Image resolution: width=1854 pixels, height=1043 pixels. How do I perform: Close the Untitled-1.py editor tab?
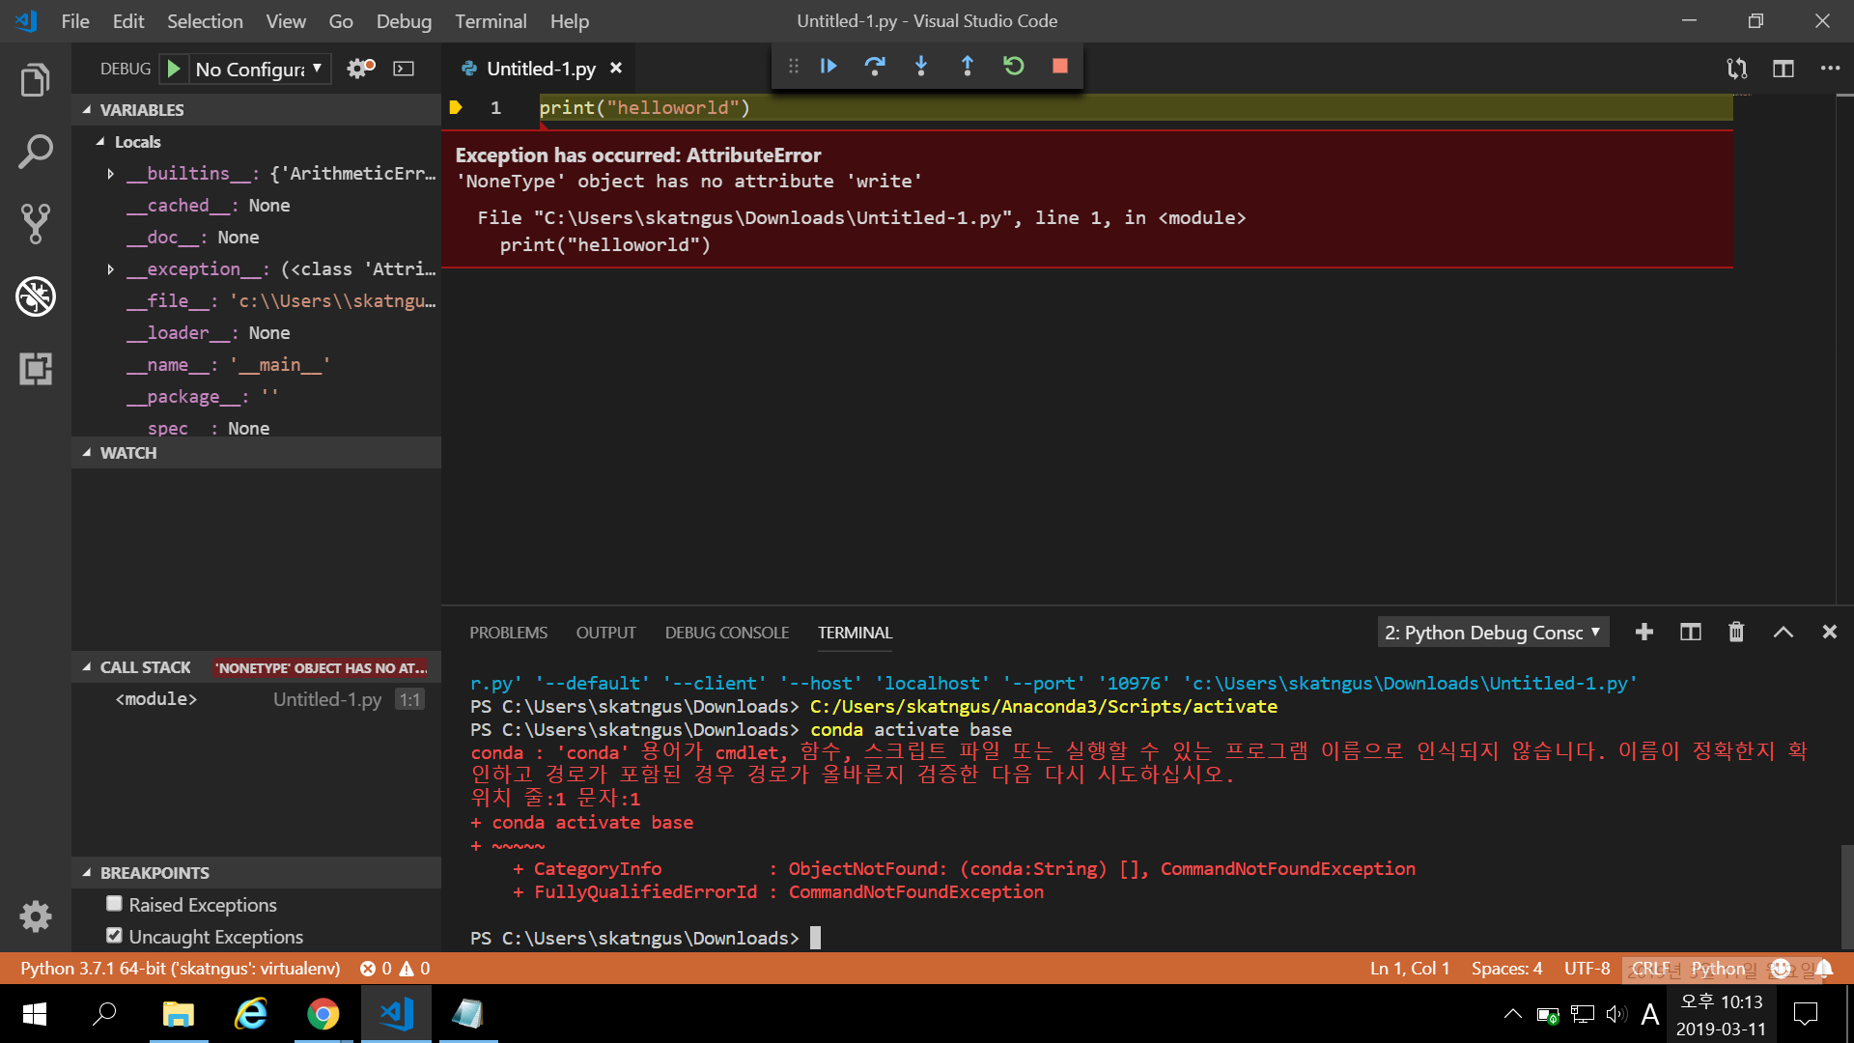[x=616, y=68]
